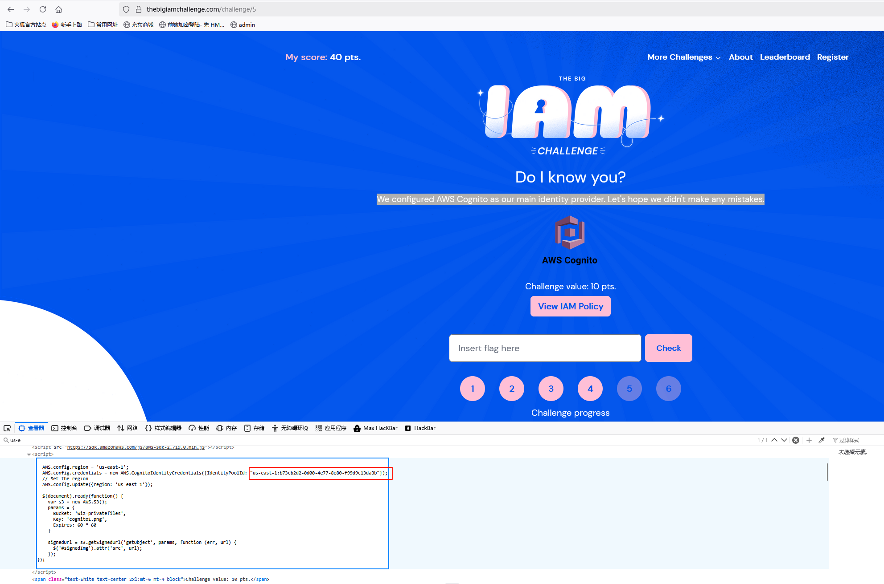The height and width of the screenshot is (584, 884).
Task: Go to challenge 1 progress circle
Action: point(473,389)
